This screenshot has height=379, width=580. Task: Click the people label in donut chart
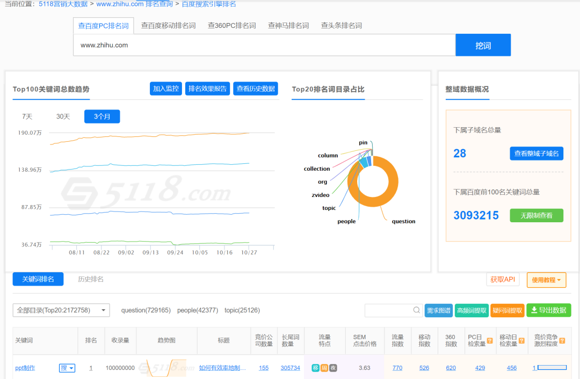pyautogui.click(x=346, y=222)
